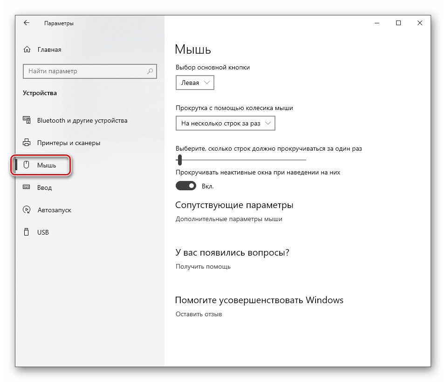This screenshot has width=446, height=382.
Task: Open the Автозапуск settings section
Action: point(55,210)
